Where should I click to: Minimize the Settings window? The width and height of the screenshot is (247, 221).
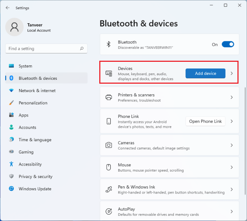(x=211, y=5)
